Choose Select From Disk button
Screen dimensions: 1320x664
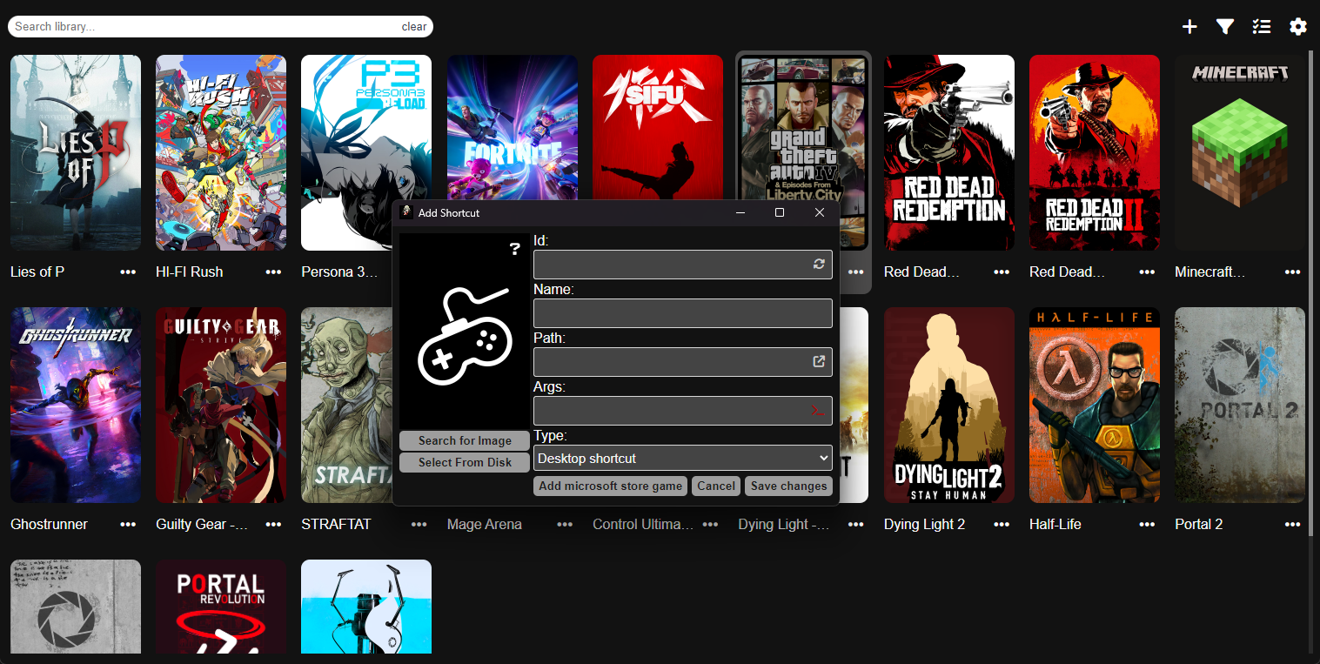coord(465,462)
